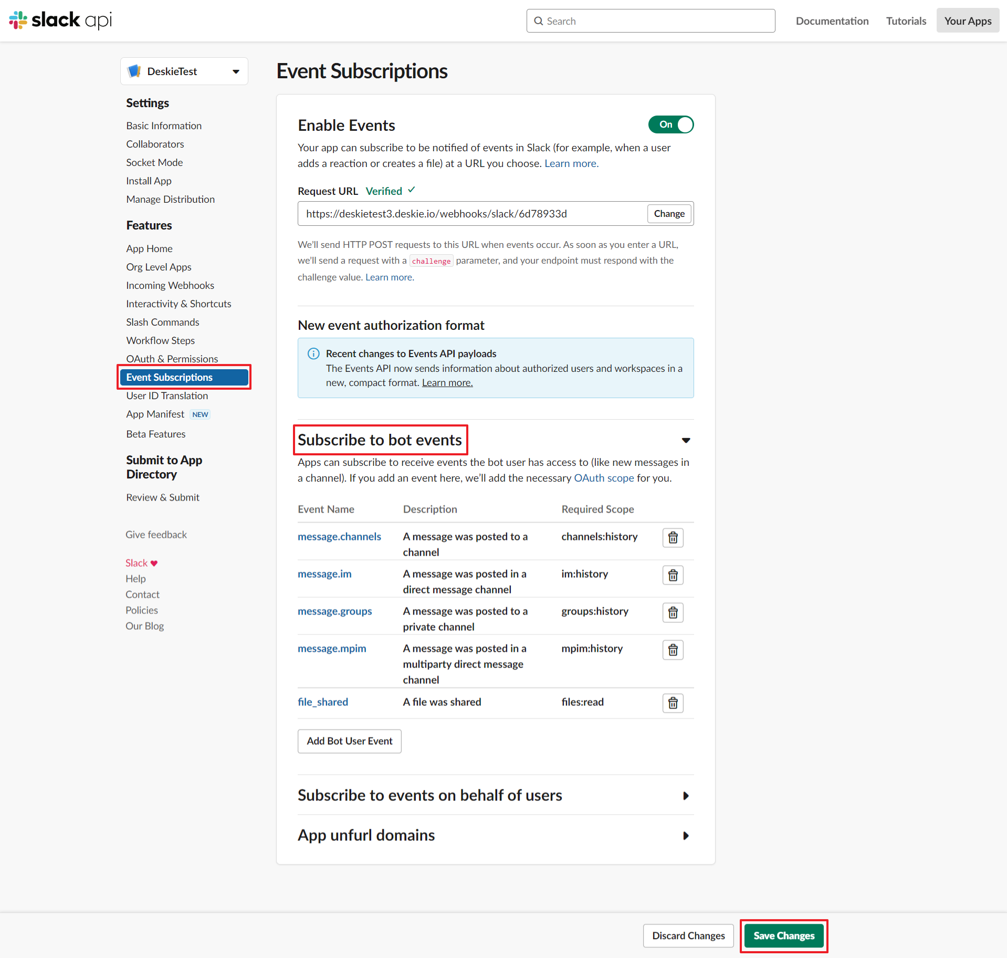1007x958 pixels.
Task: Open the OAuth scope link
Action: pos(604,478)
